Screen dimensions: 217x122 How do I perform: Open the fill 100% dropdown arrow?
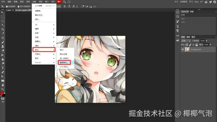click(x=210, y=45)
